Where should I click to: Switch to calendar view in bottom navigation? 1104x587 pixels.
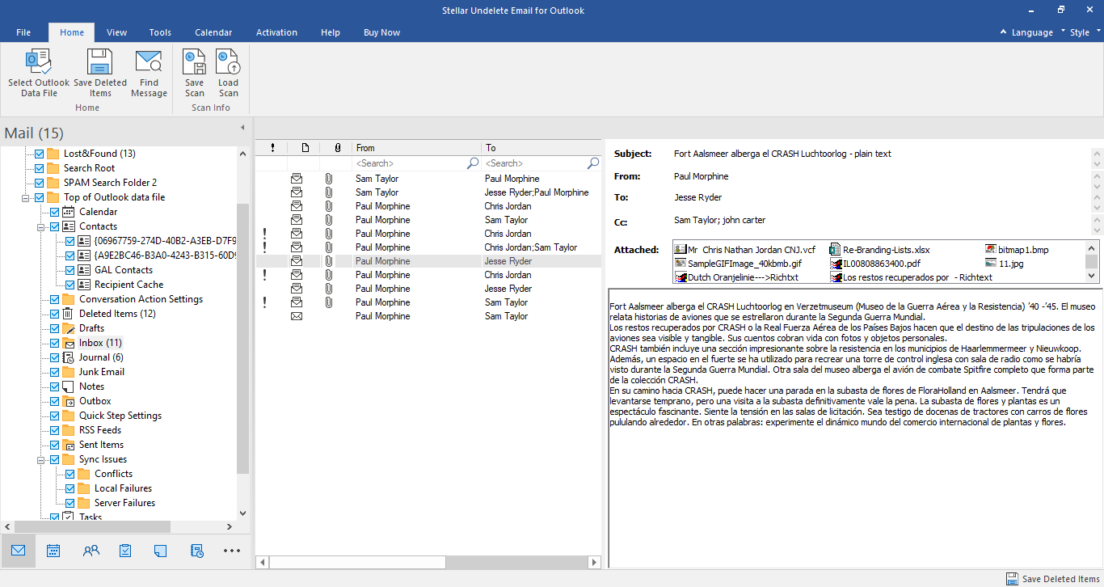[53, 551]
